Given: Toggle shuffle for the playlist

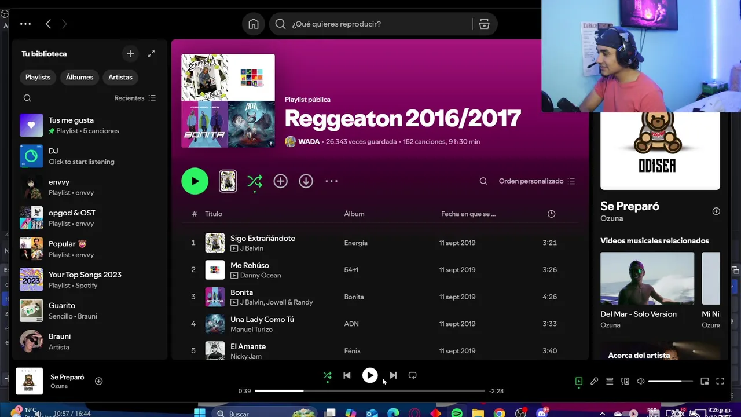Looking at the screenshot, I should click(255, 181).
